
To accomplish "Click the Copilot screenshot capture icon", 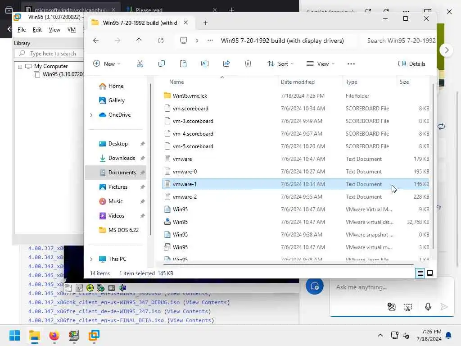I will click(408, 307).
